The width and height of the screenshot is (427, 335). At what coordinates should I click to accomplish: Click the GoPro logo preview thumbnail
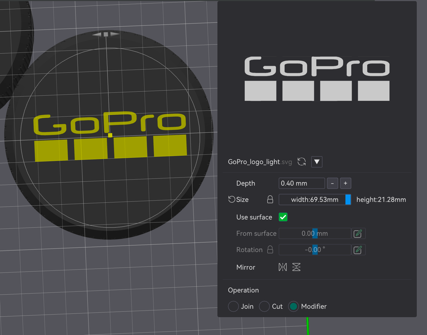point(317,79)
